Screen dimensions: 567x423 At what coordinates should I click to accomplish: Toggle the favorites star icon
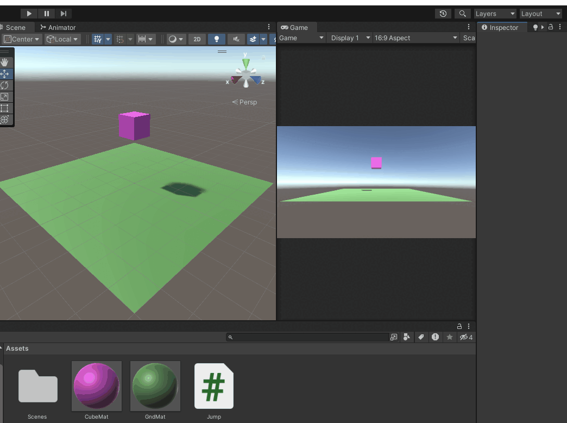point(450,337)
